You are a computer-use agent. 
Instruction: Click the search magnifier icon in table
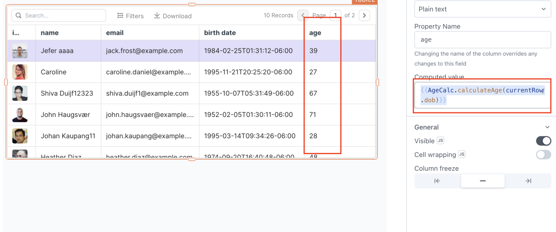click(x=19, y=16)
